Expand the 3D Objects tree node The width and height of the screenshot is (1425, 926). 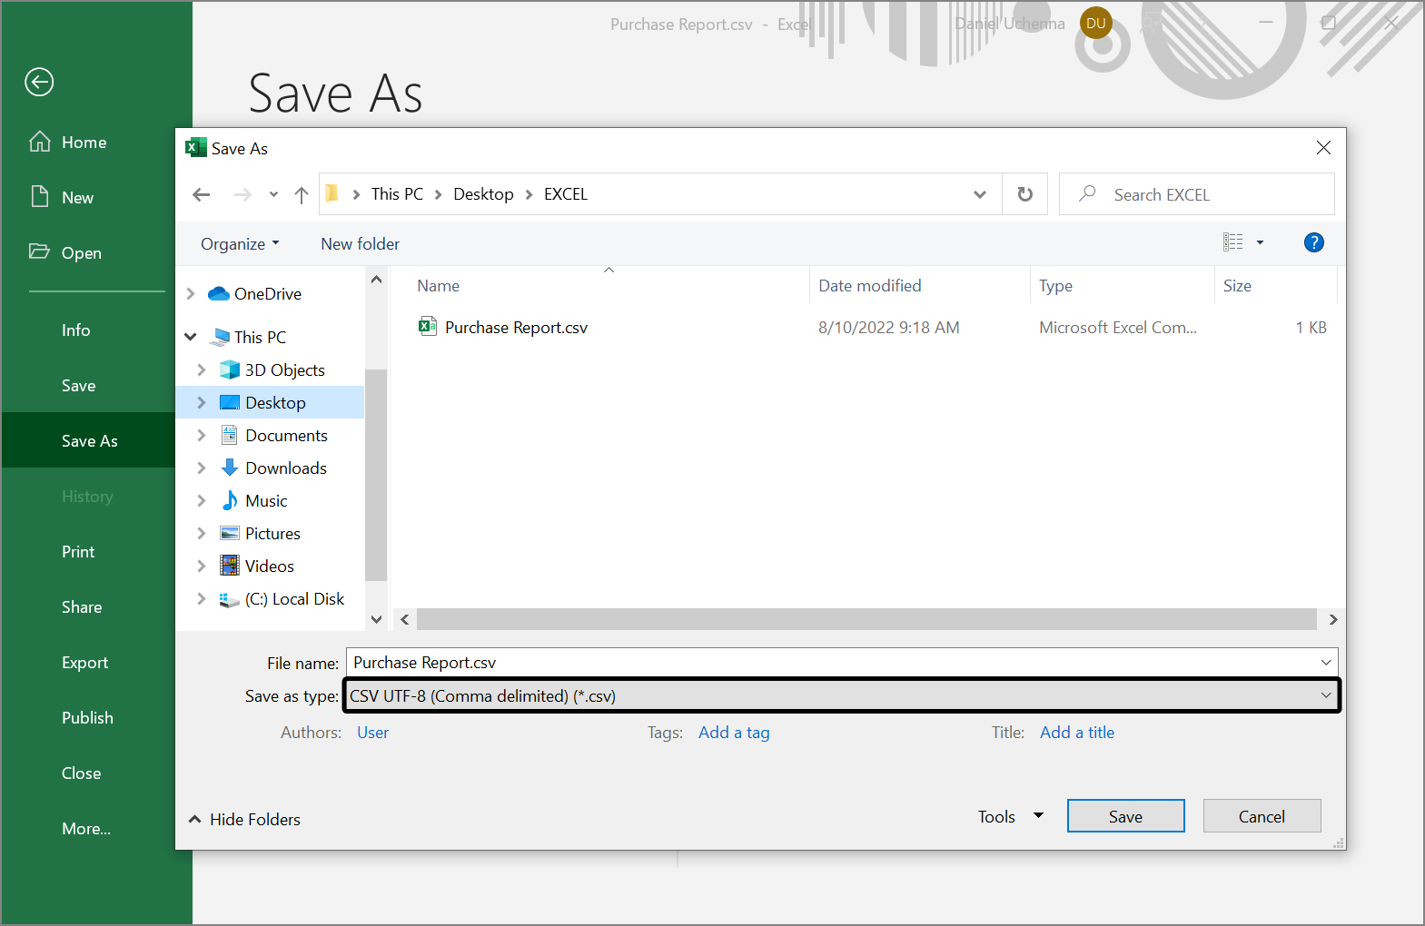pos(202,369)
